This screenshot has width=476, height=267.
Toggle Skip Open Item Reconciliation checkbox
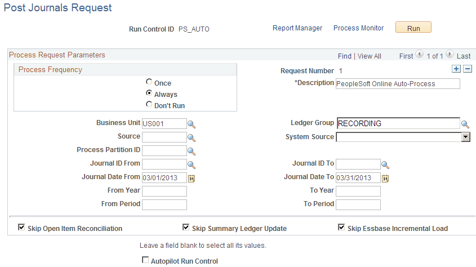21,227
